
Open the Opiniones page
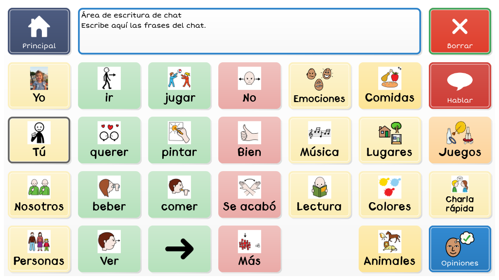coord(460,249)
